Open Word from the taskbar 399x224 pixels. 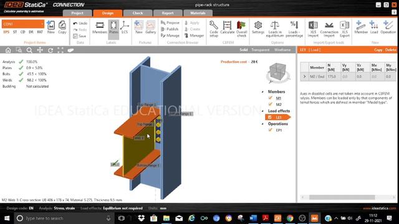click(x=253, y=218)
